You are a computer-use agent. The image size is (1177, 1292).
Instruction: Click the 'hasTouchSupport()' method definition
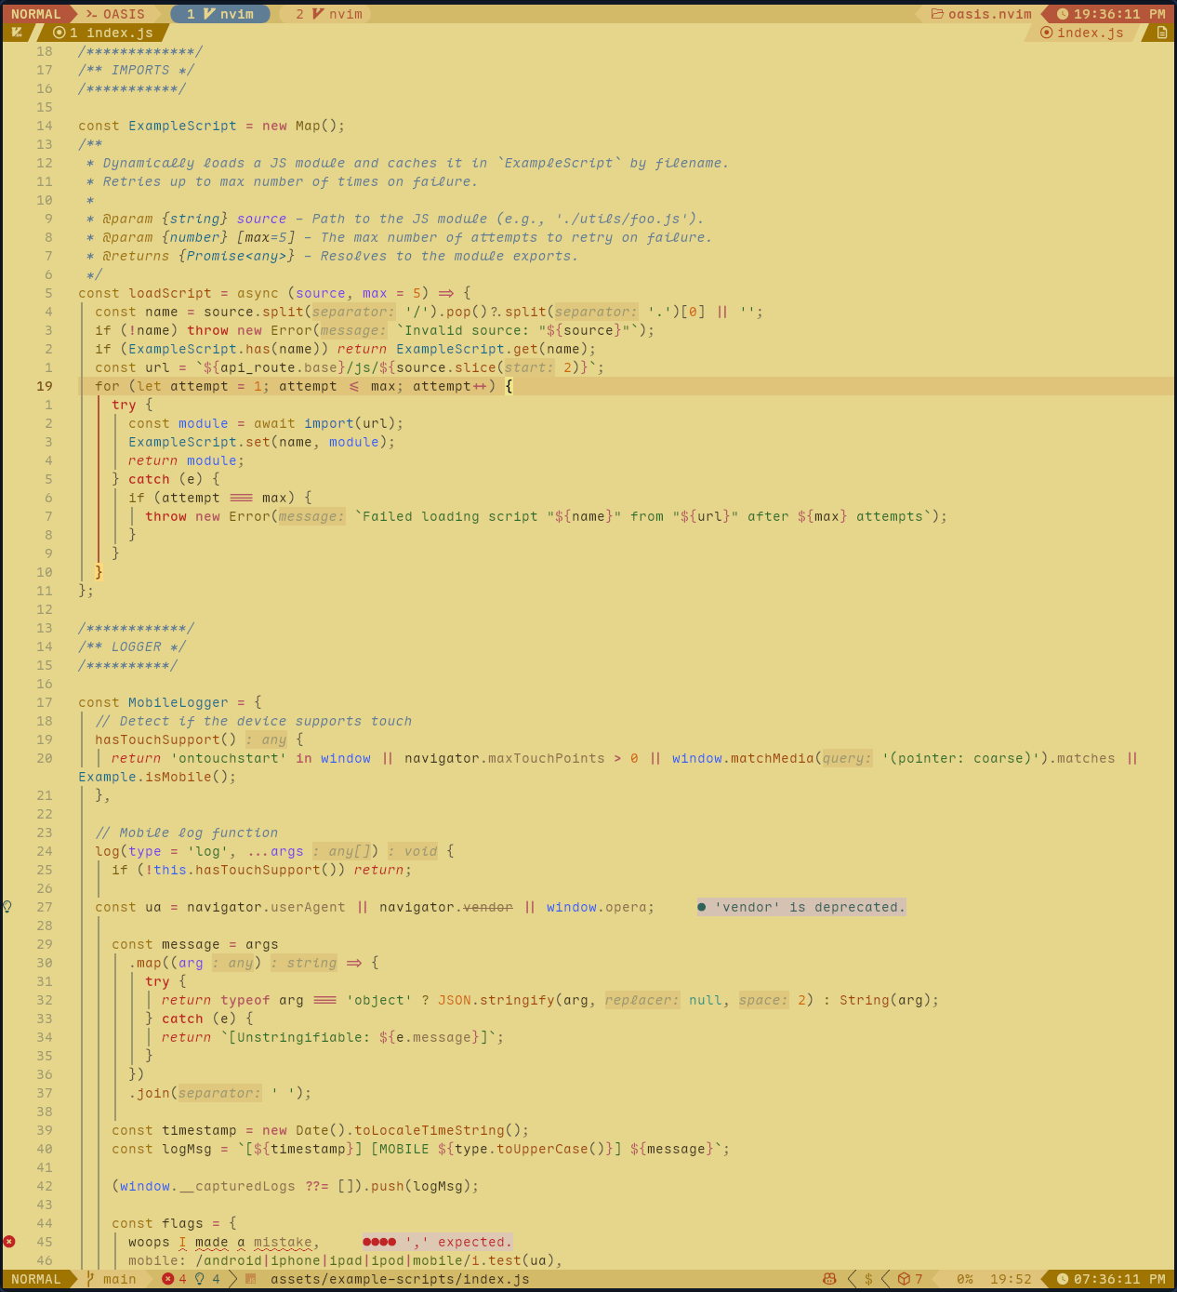[165, 739]
